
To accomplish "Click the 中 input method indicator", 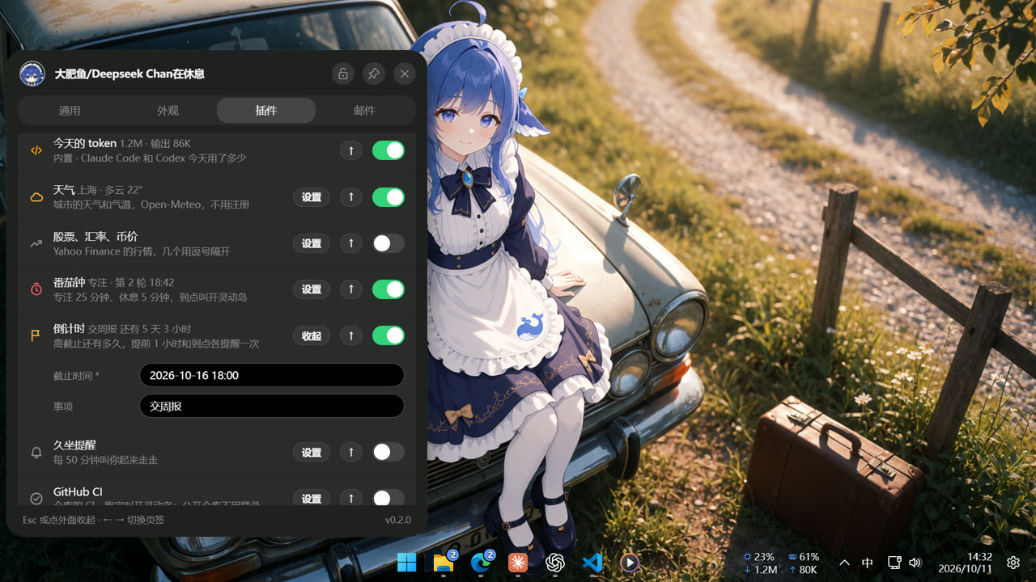I will point(868,563).
